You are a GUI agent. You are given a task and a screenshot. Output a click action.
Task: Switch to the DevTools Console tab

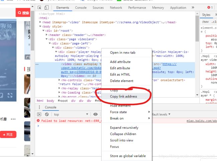81,8
